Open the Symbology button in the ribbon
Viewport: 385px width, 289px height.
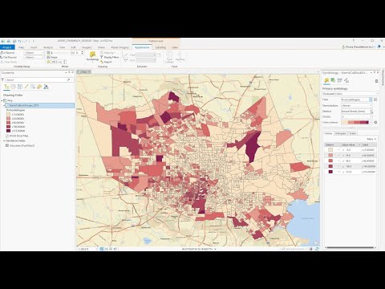tap(92, 56)
